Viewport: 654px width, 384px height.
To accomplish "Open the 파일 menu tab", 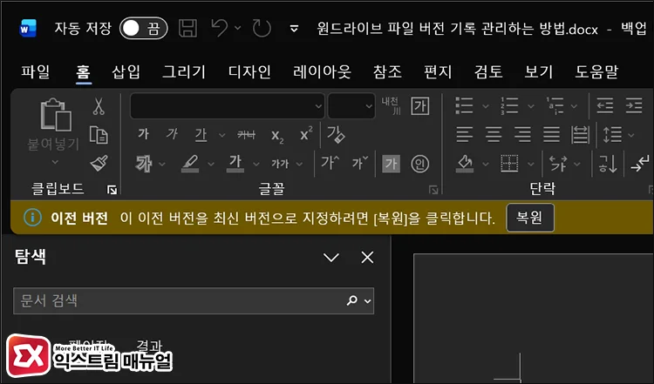I will click(36, 71).
